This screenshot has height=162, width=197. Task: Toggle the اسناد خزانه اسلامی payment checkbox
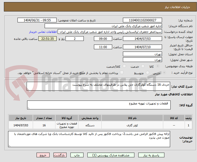[121, 73]
